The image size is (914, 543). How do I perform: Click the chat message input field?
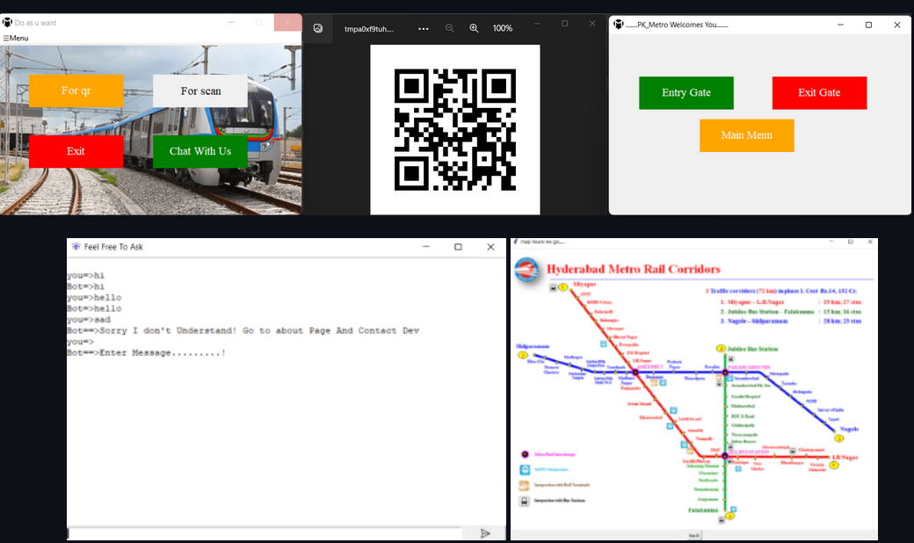point(264,532)
